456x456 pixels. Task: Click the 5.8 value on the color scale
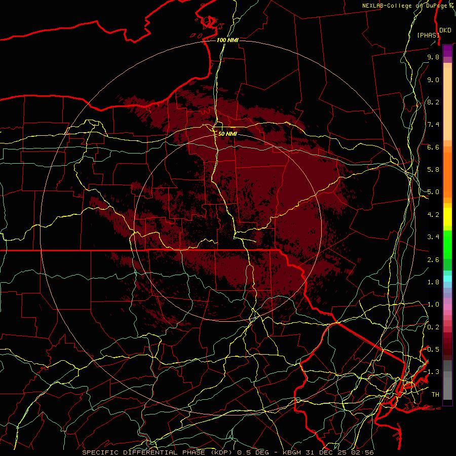pos(433,170)
